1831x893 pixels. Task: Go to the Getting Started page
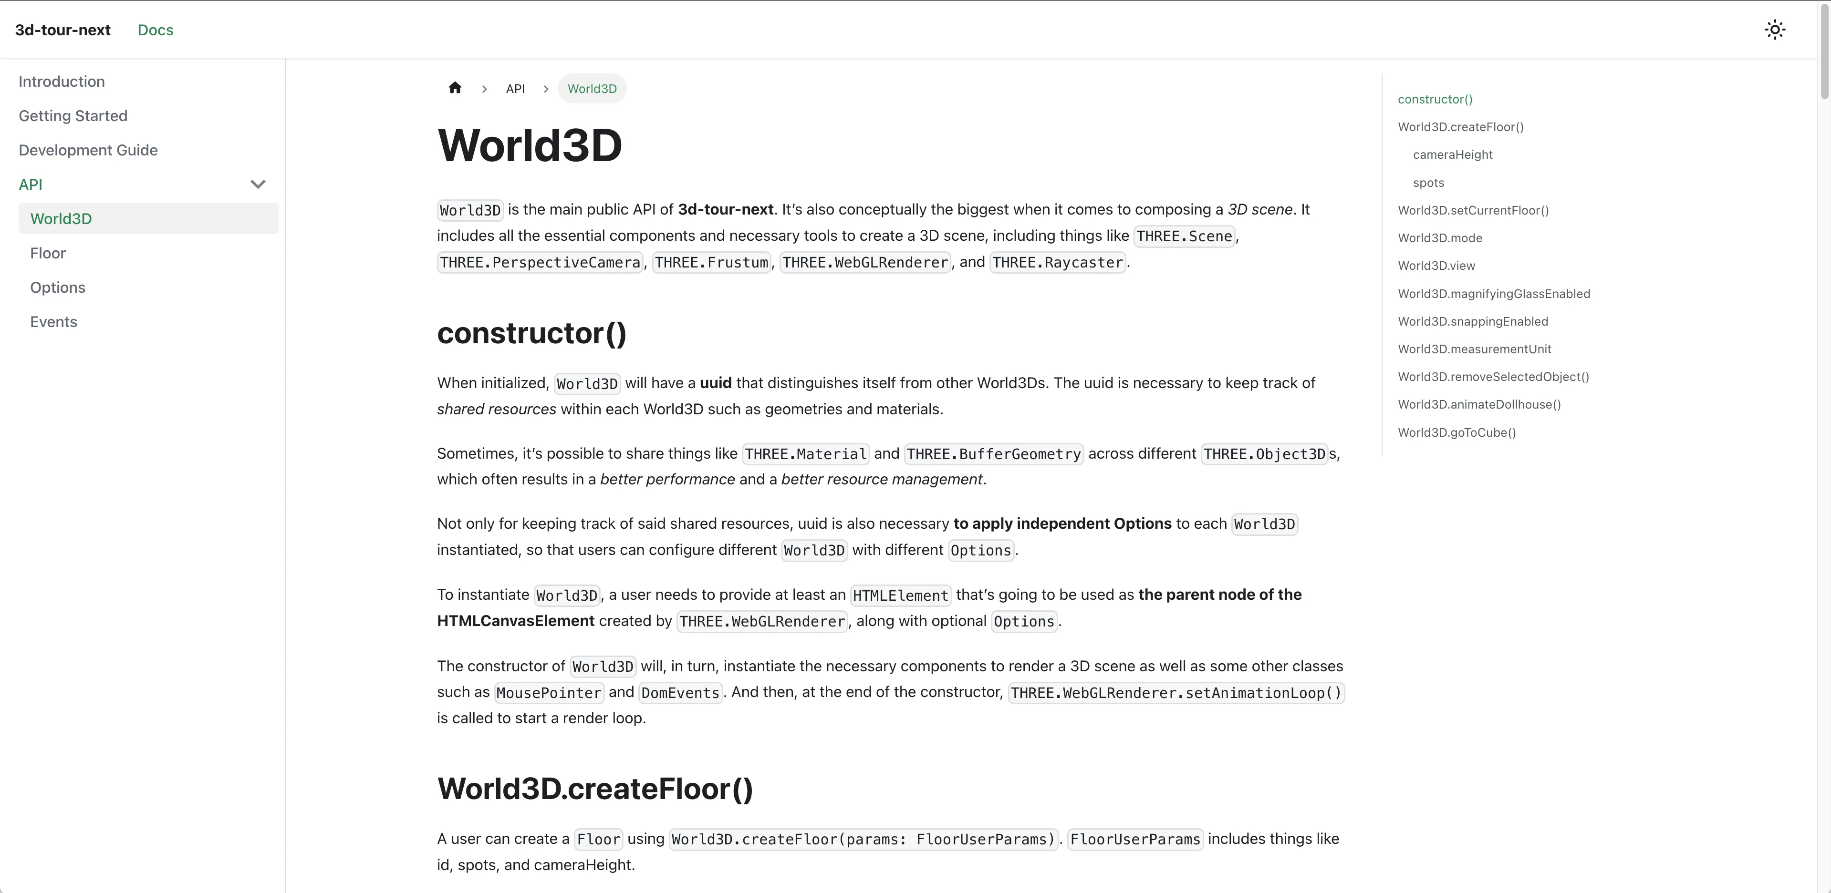point(73,116)
